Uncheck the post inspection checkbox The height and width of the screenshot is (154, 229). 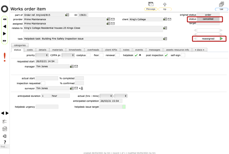tap(166, 55)
